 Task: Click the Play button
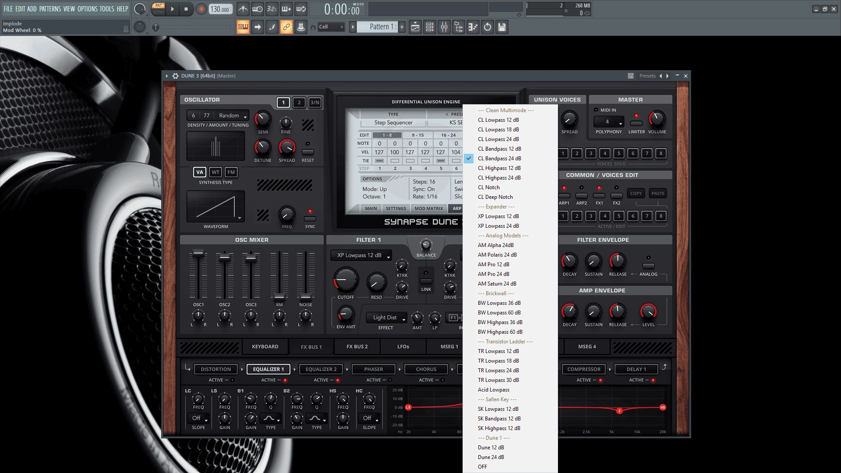pos(172,9)
